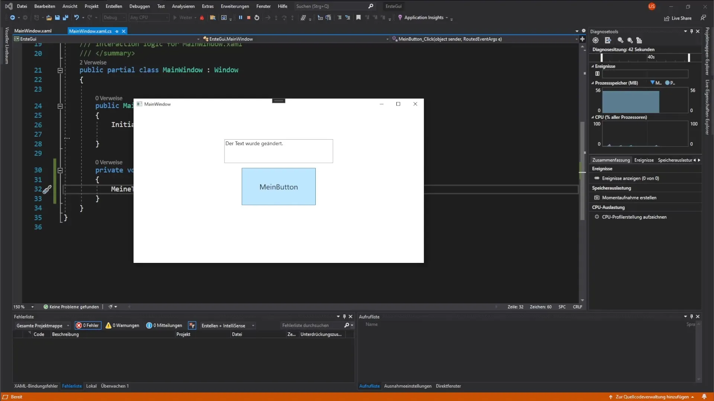
Task: Collapse the MainWindow class at line 21
Action: 60,70
